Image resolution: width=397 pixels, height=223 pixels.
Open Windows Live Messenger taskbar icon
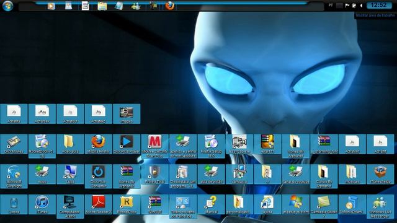point(136,6)
